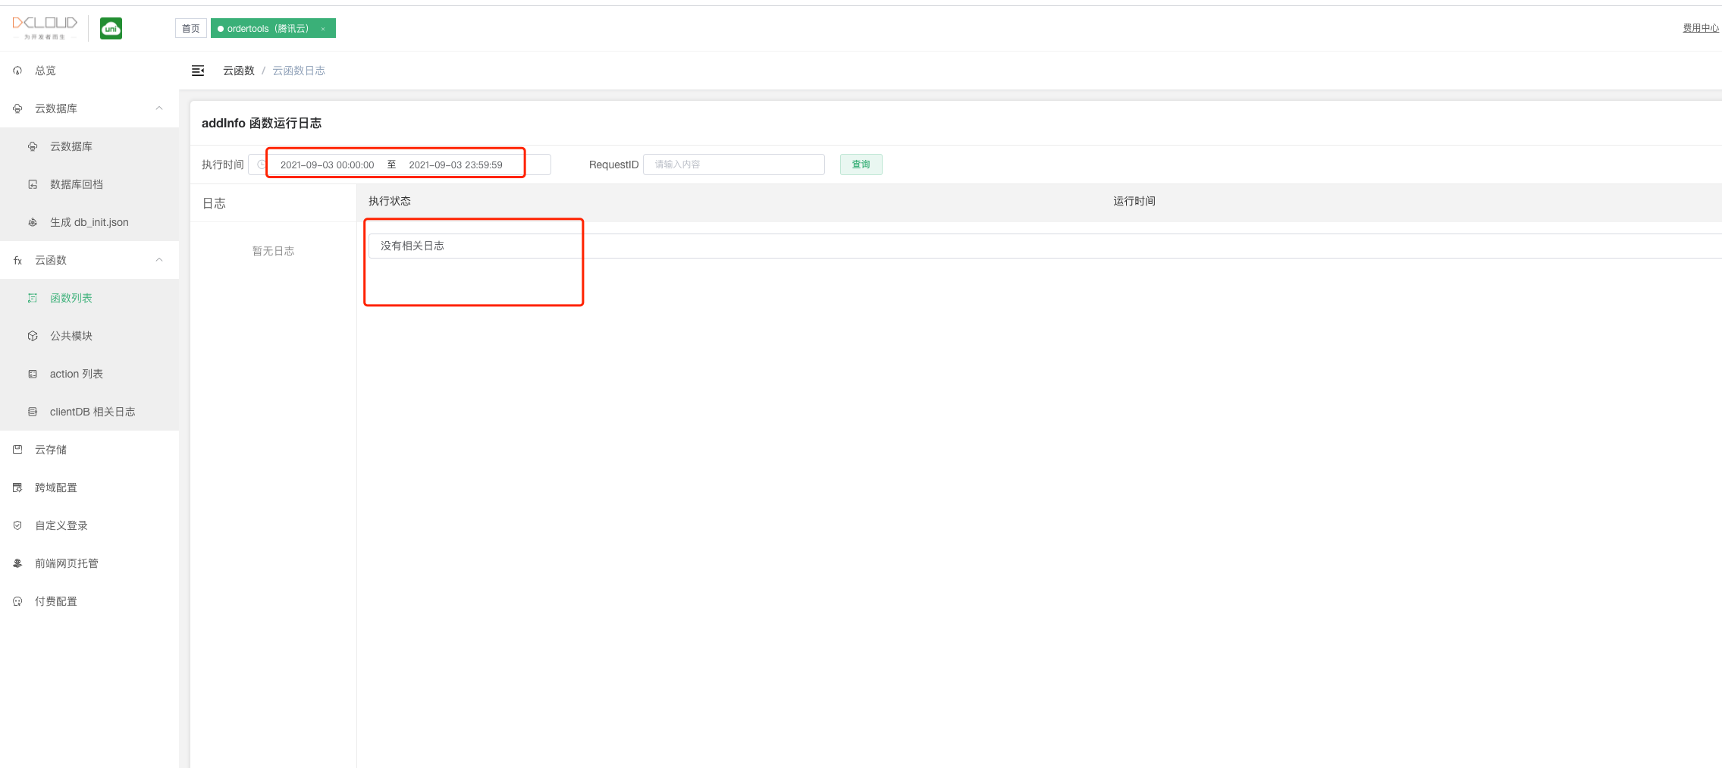
Task: Open 跨域配置 in the sidebar
Action: pos(55,487)
